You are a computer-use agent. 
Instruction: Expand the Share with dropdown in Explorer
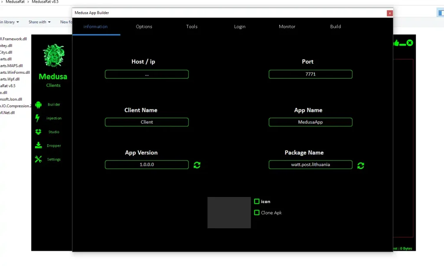click(39, 22)
